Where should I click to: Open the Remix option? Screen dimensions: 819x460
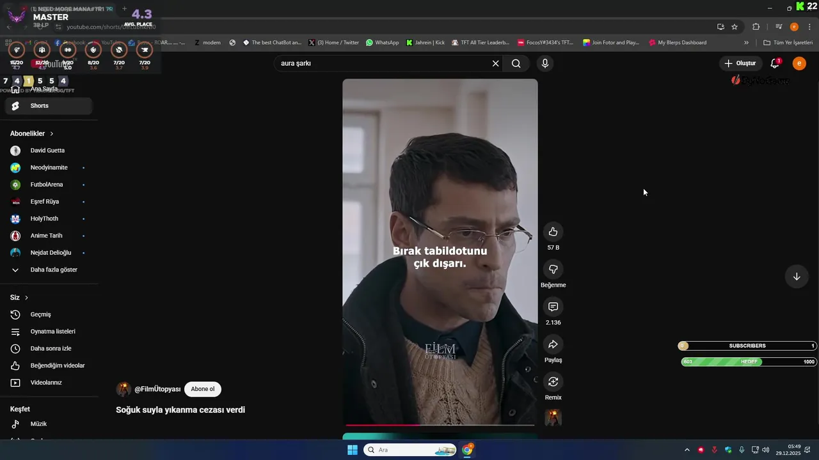(x=553, y=382)
